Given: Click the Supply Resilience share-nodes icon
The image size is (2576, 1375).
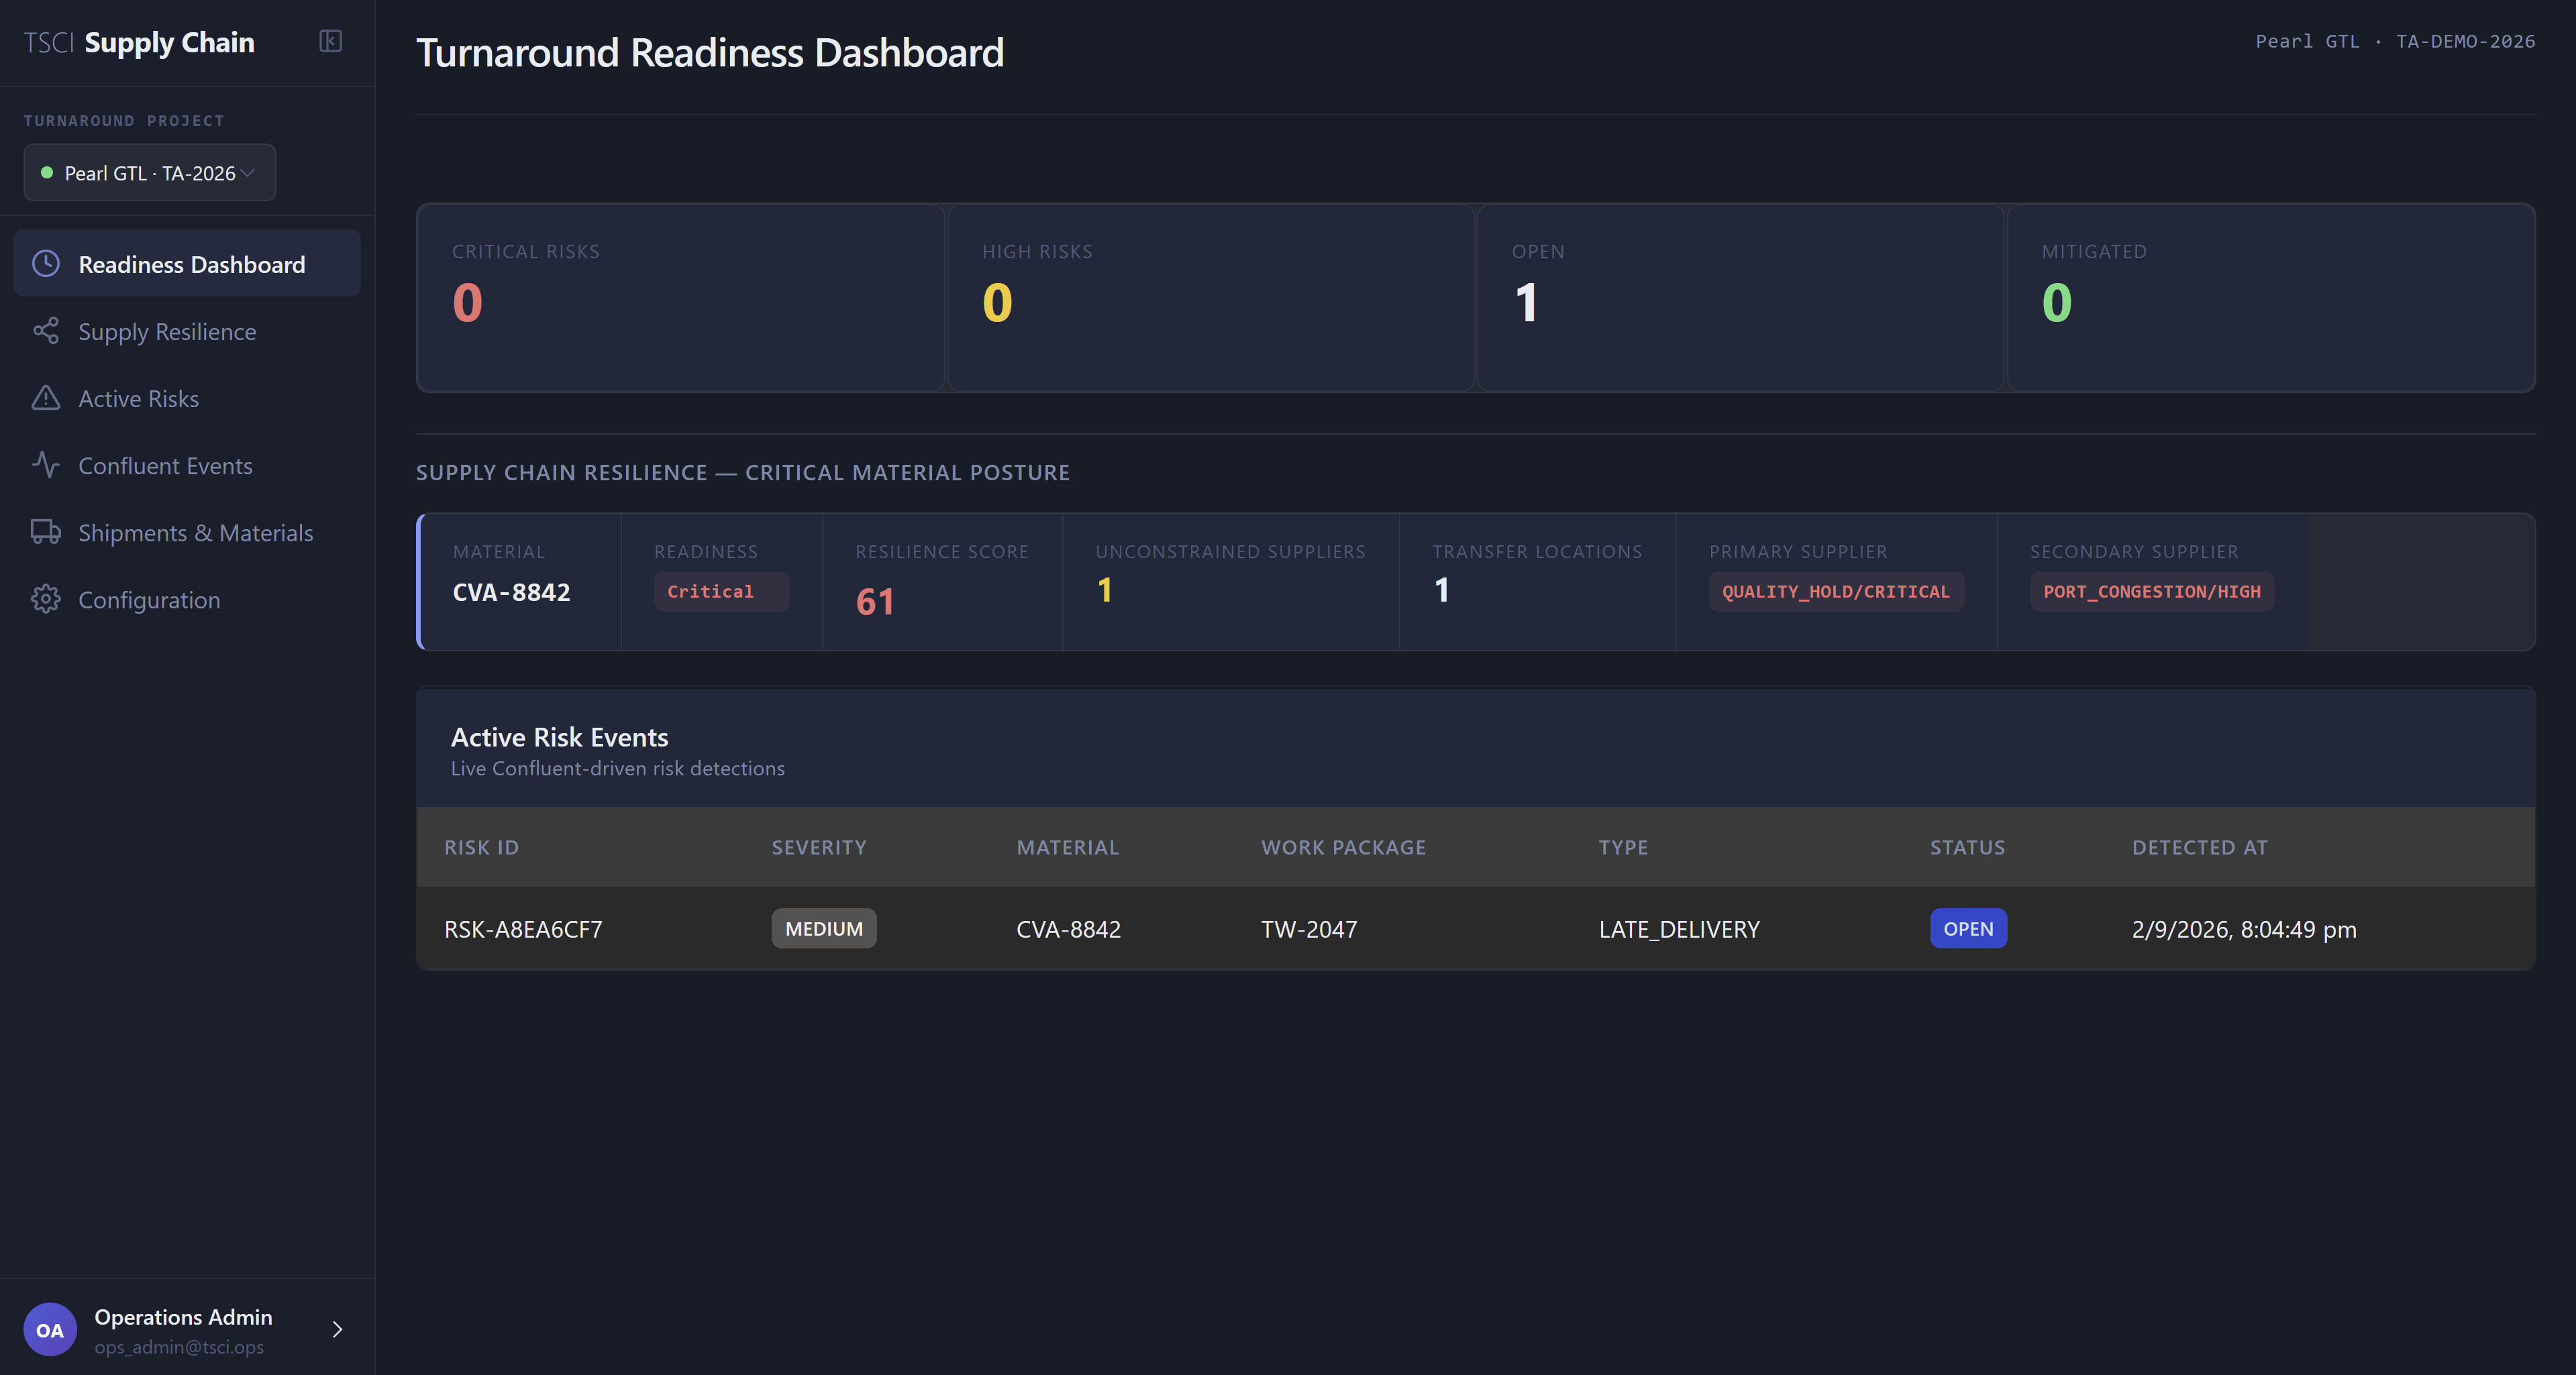Looking at the screenshot, I should (46, 331).
